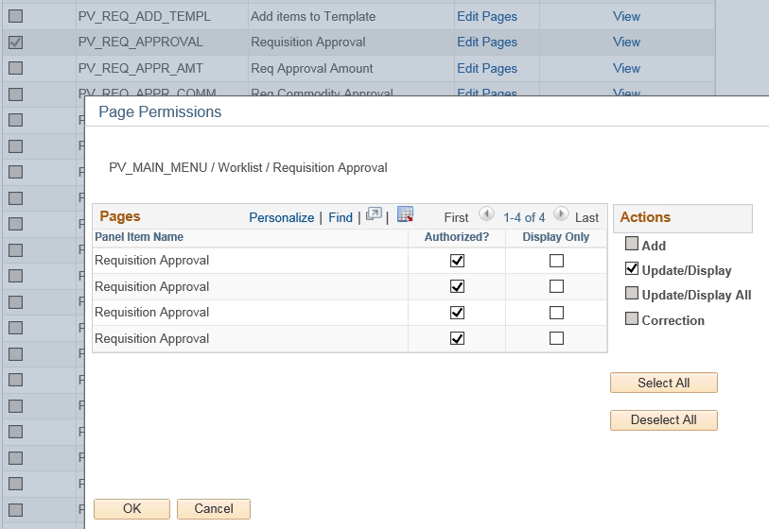Open View link for PV_REQ_ADD_TEMPL

point(626,16)
